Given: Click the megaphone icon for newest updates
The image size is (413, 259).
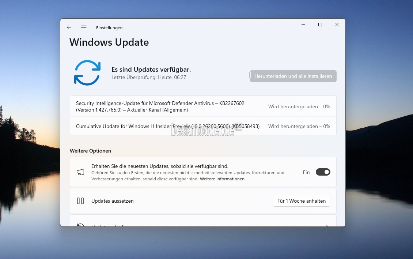Looking at the screenshot, I should pos(80,172).
